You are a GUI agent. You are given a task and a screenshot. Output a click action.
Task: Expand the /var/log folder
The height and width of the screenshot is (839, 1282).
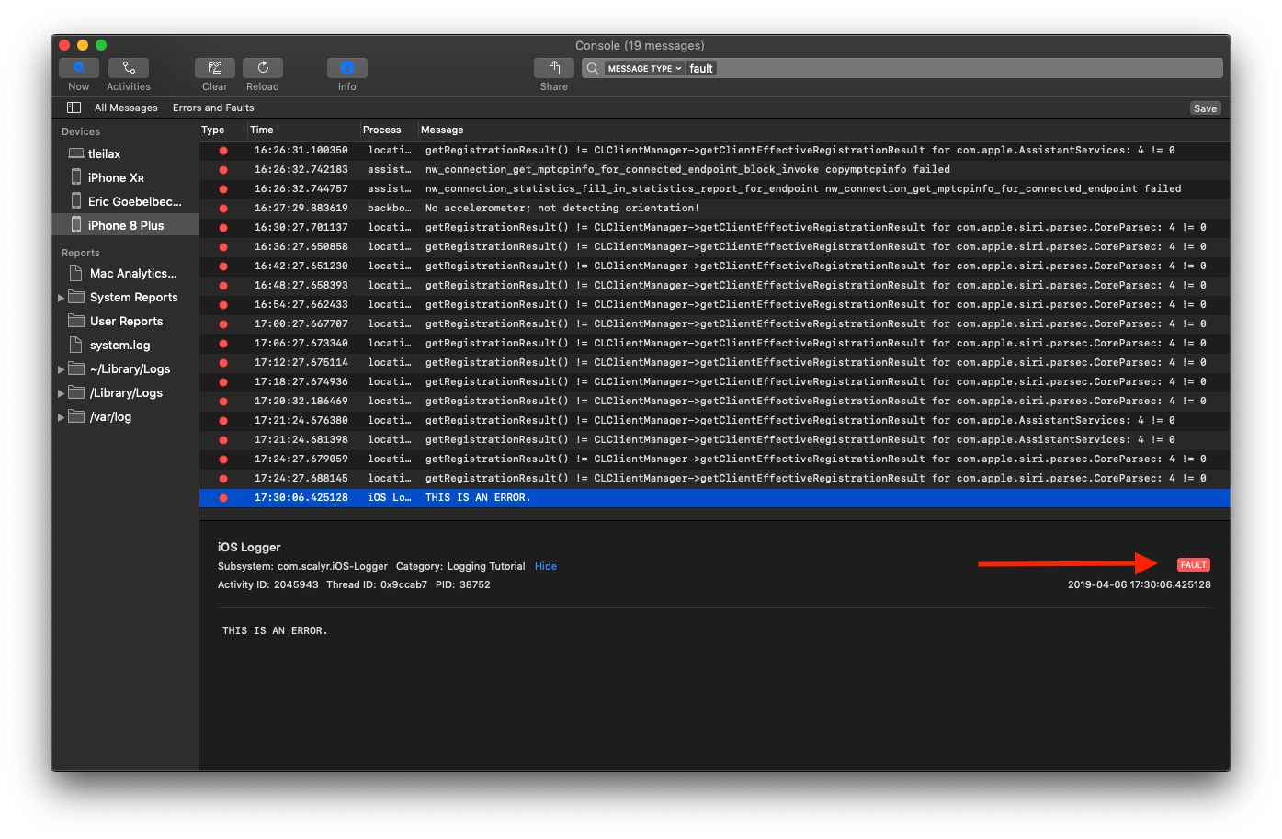point(62,417)
